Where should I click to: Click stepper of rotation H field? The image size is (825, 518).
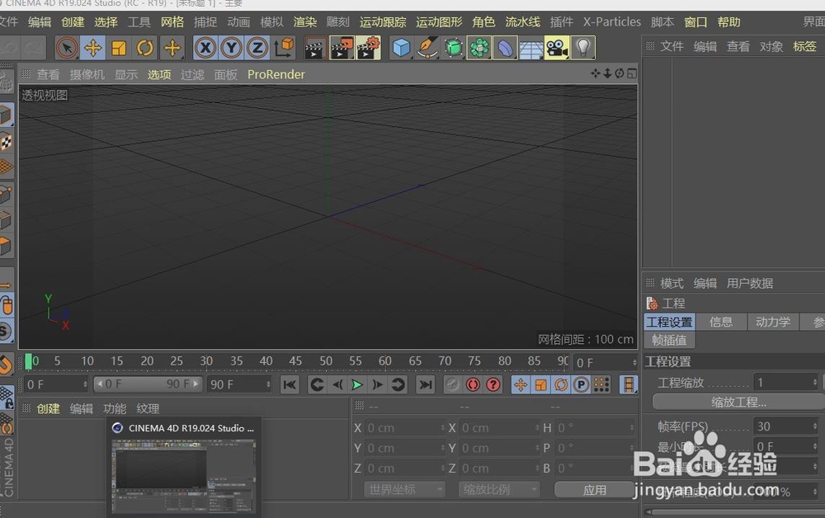(632, 428)
